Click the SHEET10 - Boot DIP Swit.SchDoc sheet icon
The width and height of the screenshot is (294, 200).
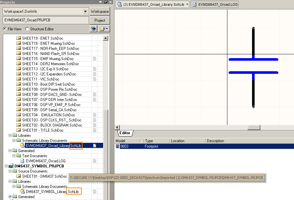click(x=19, y=84)
